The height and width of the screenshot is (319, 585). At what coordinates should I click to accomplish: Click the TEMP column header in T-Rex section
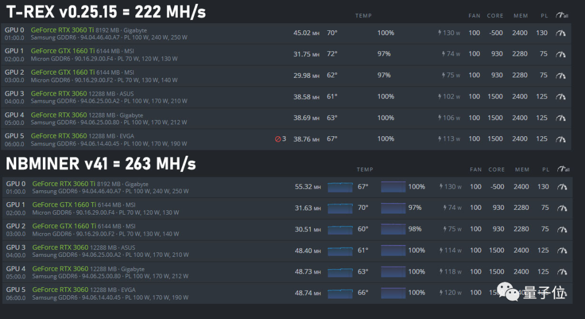point(363,16)
